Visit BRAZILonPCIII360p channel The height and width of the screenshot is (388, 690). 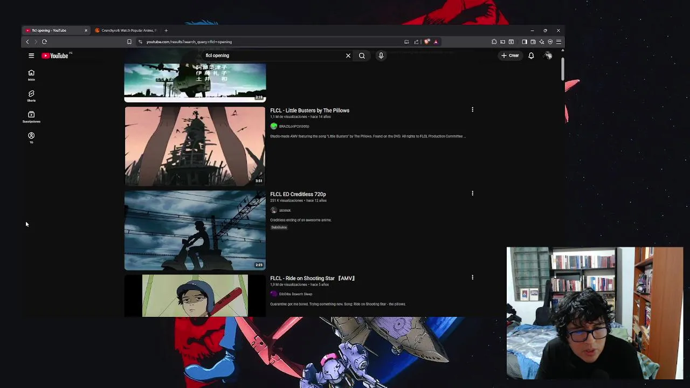(294, 126)
